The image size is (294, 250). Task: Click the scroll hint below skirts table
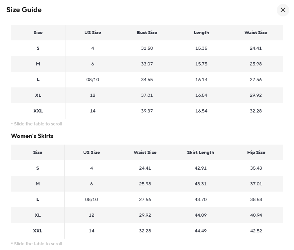tap(36, 244)
